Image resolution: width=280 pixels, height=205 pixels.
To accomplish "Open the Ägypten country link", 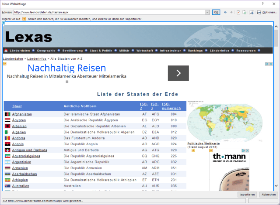I will point(19,120).
